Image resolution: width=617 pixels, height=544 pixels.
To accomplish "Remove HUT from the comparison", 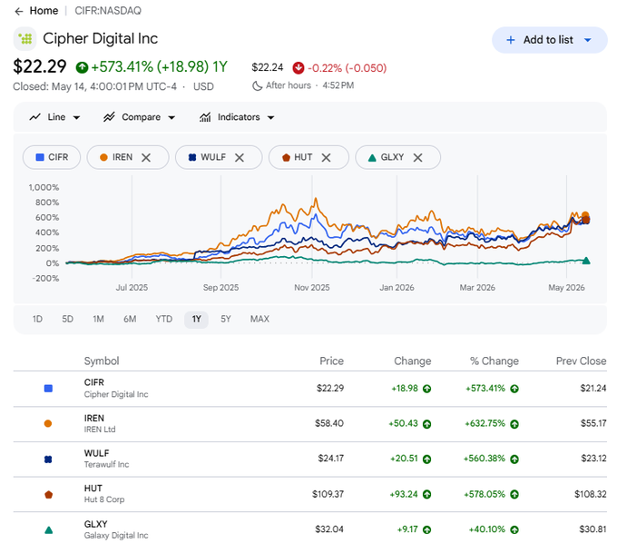I will point(326,157).
